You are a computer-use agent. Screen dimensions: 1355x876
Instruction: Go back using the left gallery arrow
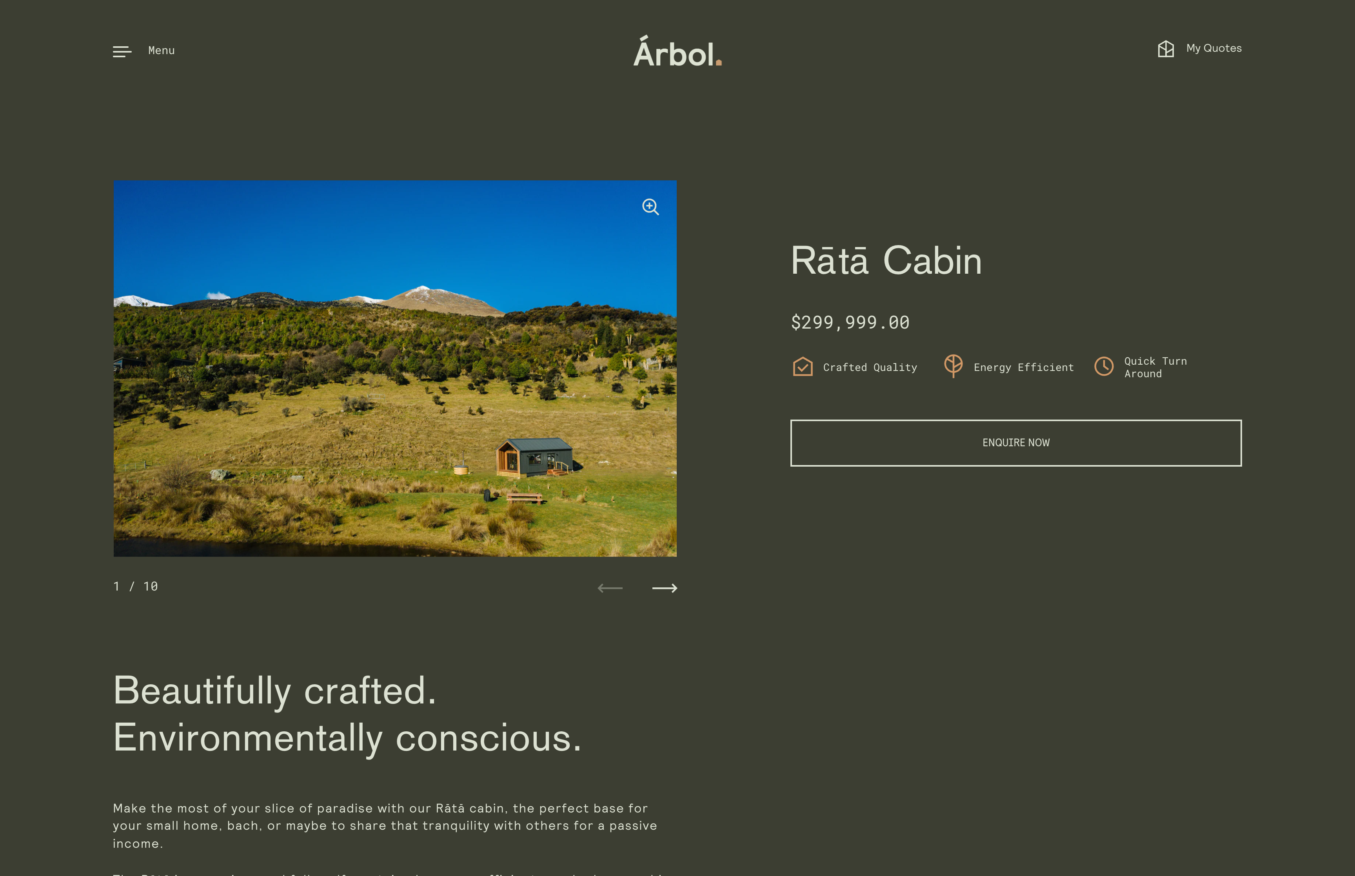pyautogui.click(x=611, y=588)
